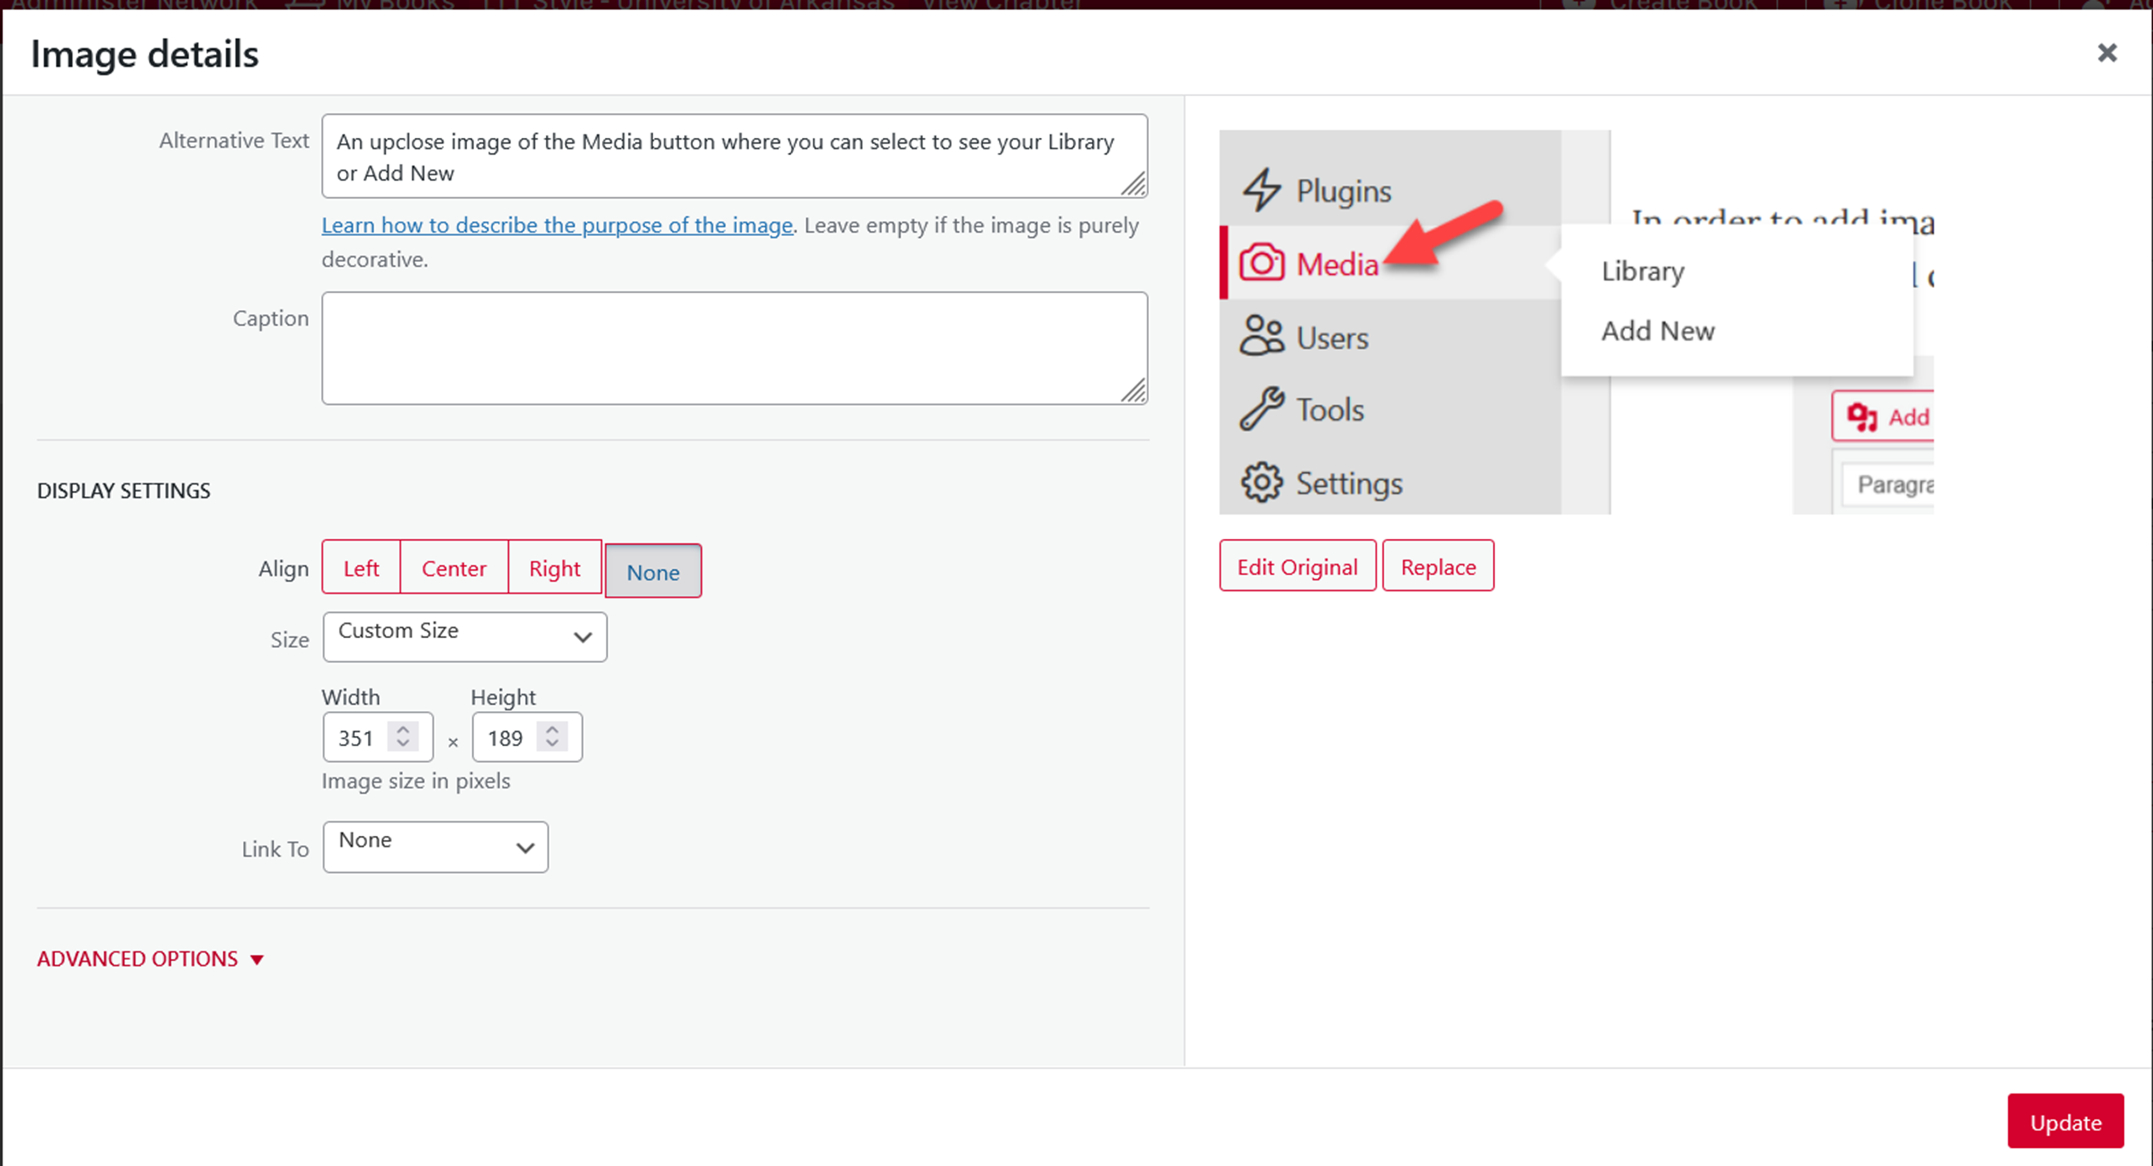This screenshot has width=2153, height=1166.
Task: Expand the Advanced Options section
Action: click(151, 958)
